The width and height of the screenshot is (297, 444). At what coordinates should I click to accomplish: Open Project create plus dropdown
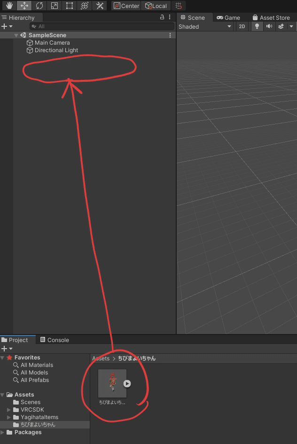7,349
